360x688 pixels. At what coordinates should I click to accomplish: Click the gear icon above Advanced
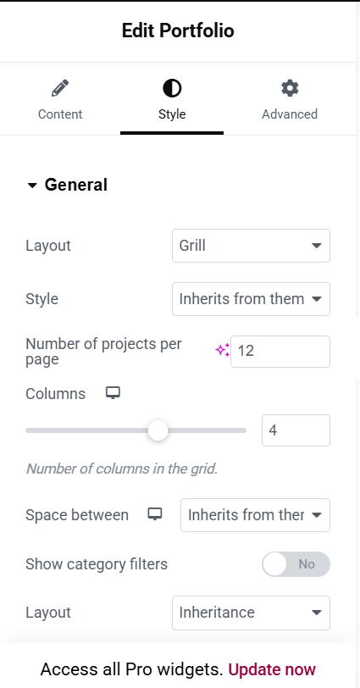pyautogui.click(x=290, y=88)
